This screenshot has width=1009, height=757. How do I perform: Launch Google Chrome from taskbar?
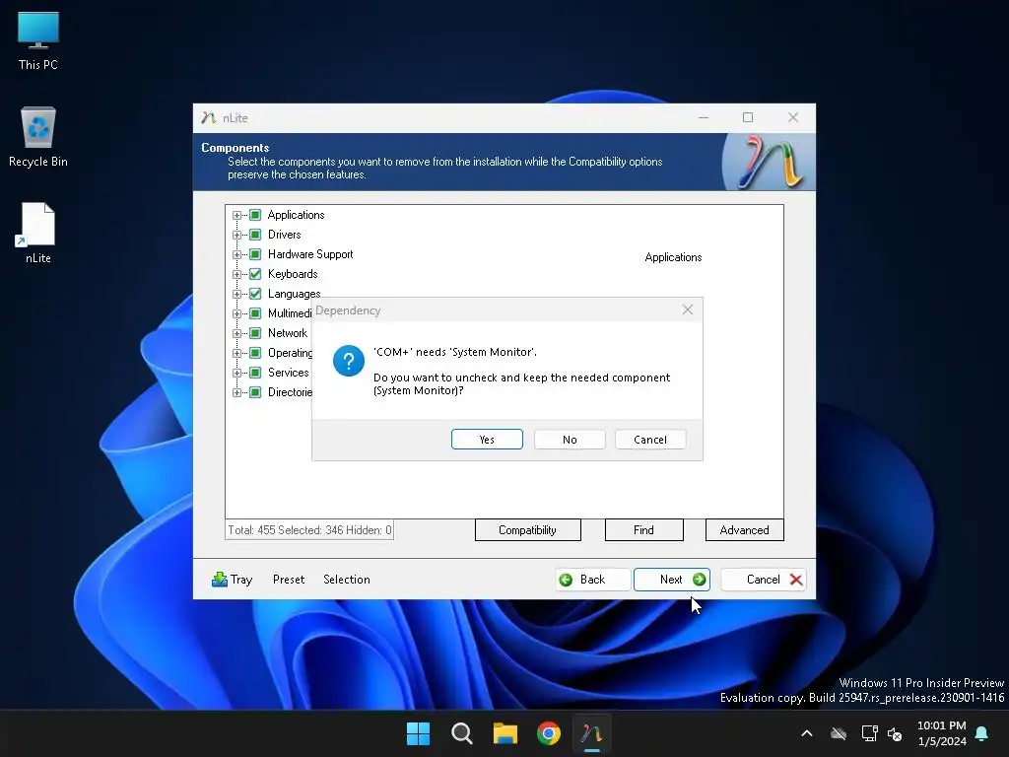[x=549, y=733]
